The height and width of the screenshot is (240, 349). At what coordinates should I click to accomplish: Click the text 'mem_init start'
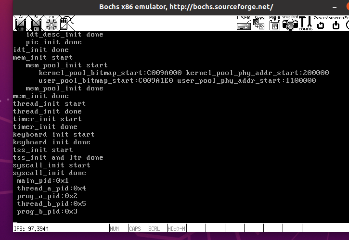[43, 58]
